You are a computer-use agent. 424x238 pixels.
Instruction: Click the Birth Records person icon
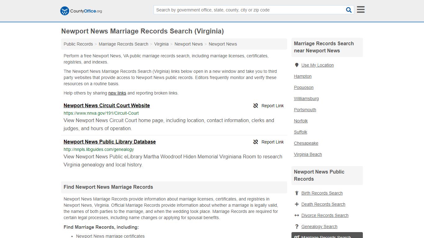tap(297, 193)
